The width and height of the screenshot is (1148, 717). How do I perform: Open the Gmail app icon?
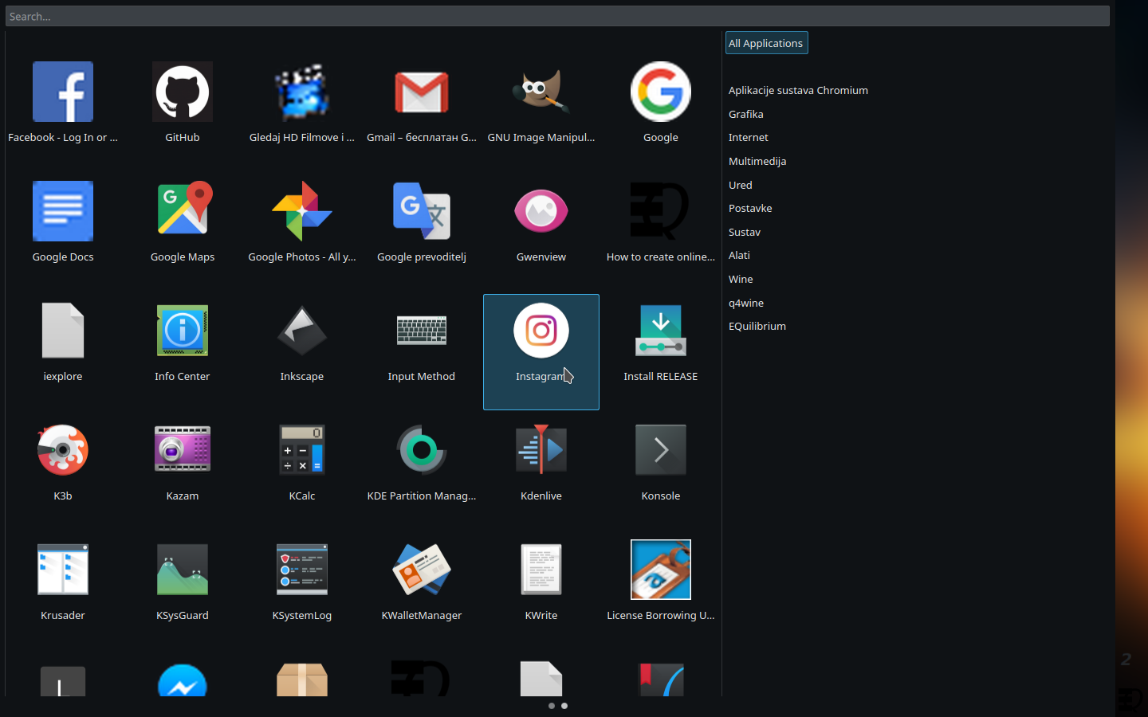tap(422, 92)
